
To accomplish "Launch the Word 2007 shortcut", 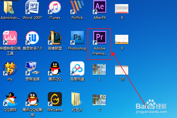I will [x=32, y=7].
